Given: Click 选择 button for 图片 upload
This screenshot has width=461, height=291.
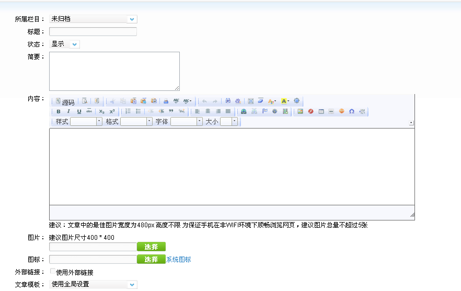Looking at the screenshot, I should [x=151, y=247].
